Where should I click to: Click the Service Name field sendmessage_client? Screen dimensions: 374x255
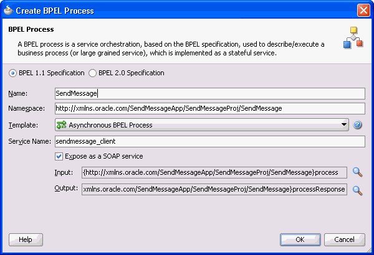pos(210,141)
